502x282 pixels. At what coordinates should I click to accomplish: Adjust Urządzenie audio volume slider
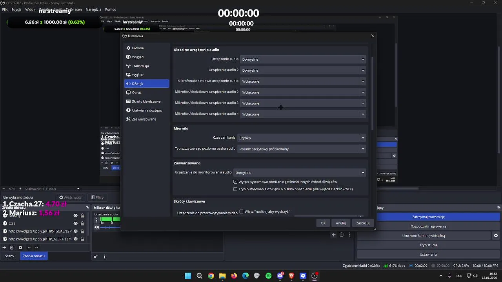point(110,227)
